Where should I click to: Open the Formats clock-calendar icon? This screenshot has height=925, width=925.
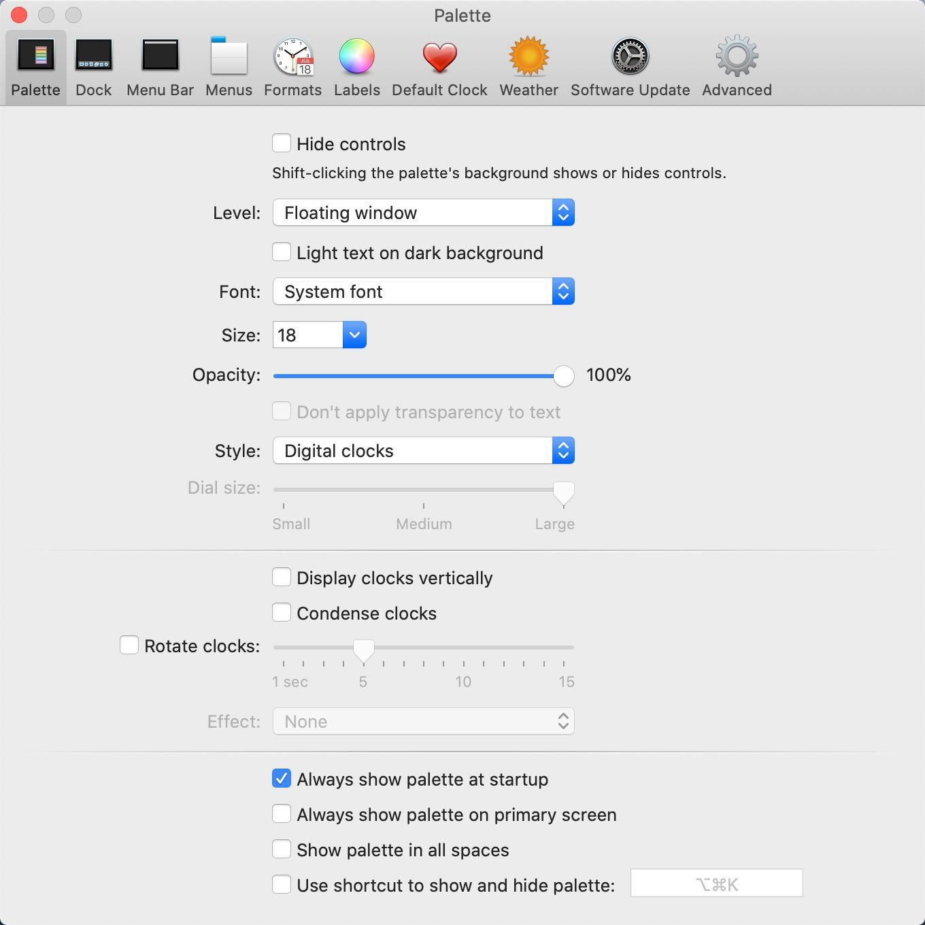293,56
